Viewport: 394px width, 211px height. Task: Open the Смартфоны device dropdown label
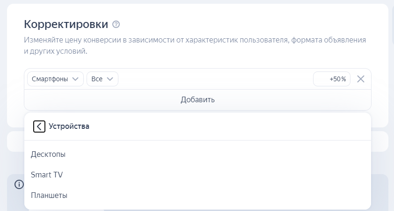(x=50, y=79)
